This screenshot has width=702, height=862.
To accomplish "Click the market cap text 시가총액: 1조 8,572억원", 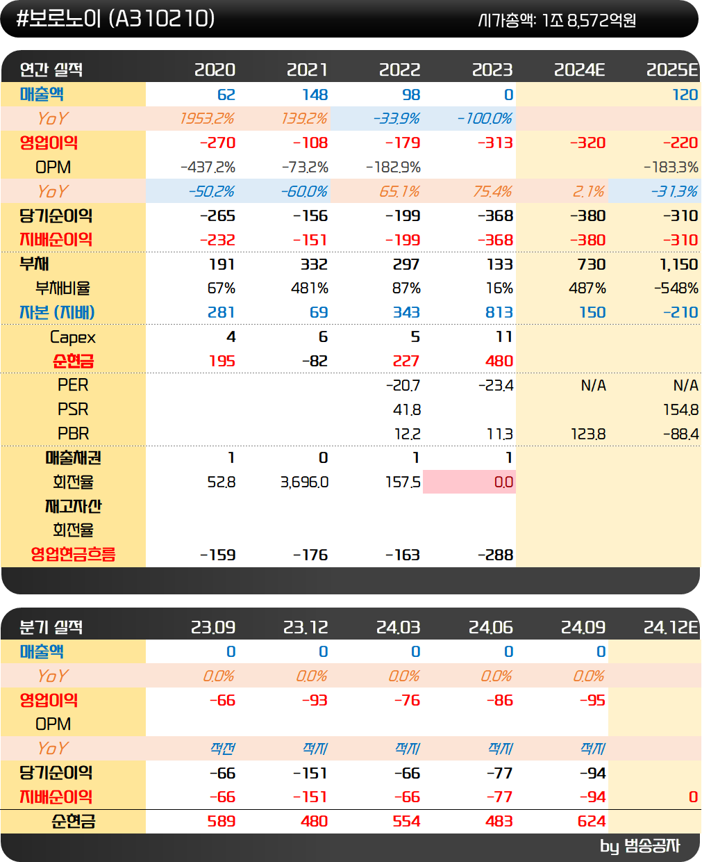I will pos(557,20).
